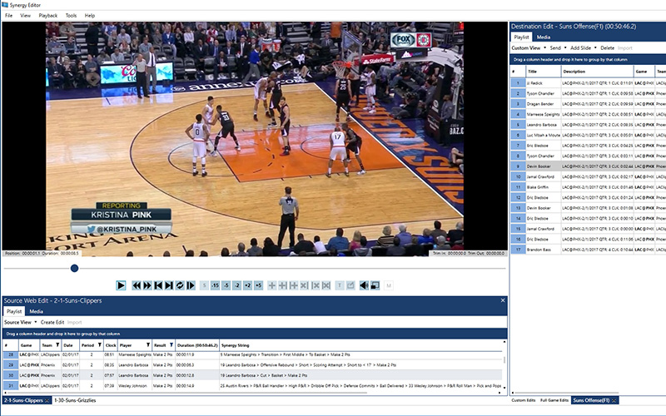The width and height of the screenshot is (666, 416).
Task: Click the rewind double-arrow icon
Action: [x=137, y=285]
